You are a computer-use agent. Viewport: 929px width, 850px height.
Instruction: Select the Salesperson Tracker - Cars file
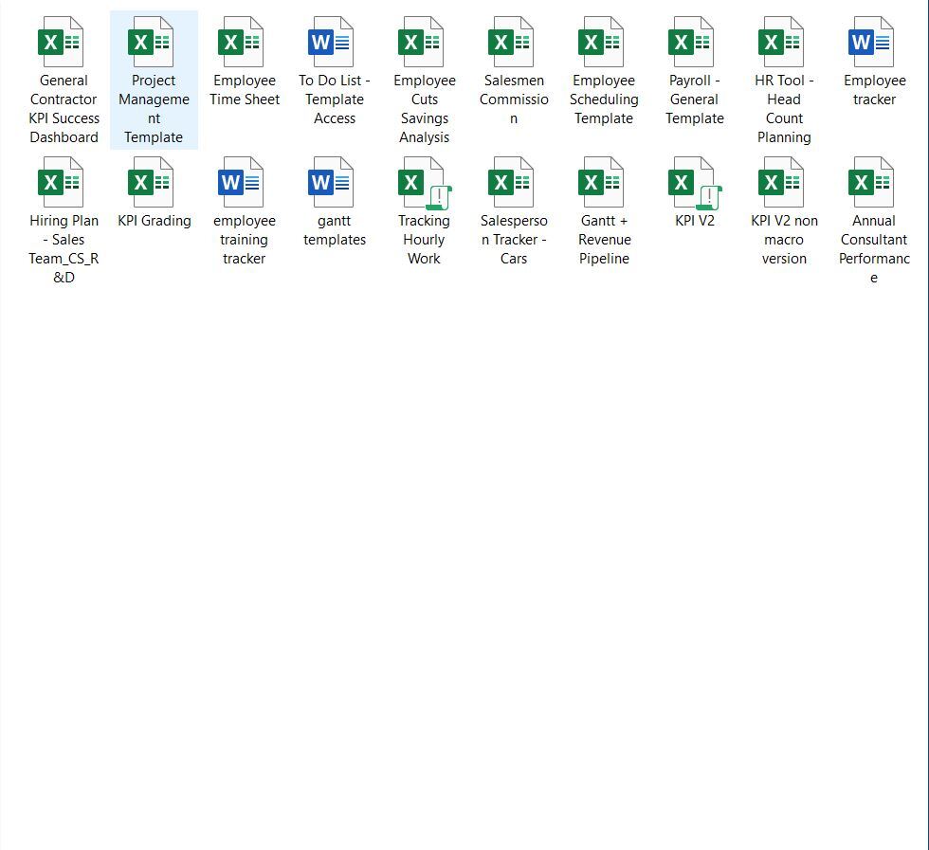514,183
